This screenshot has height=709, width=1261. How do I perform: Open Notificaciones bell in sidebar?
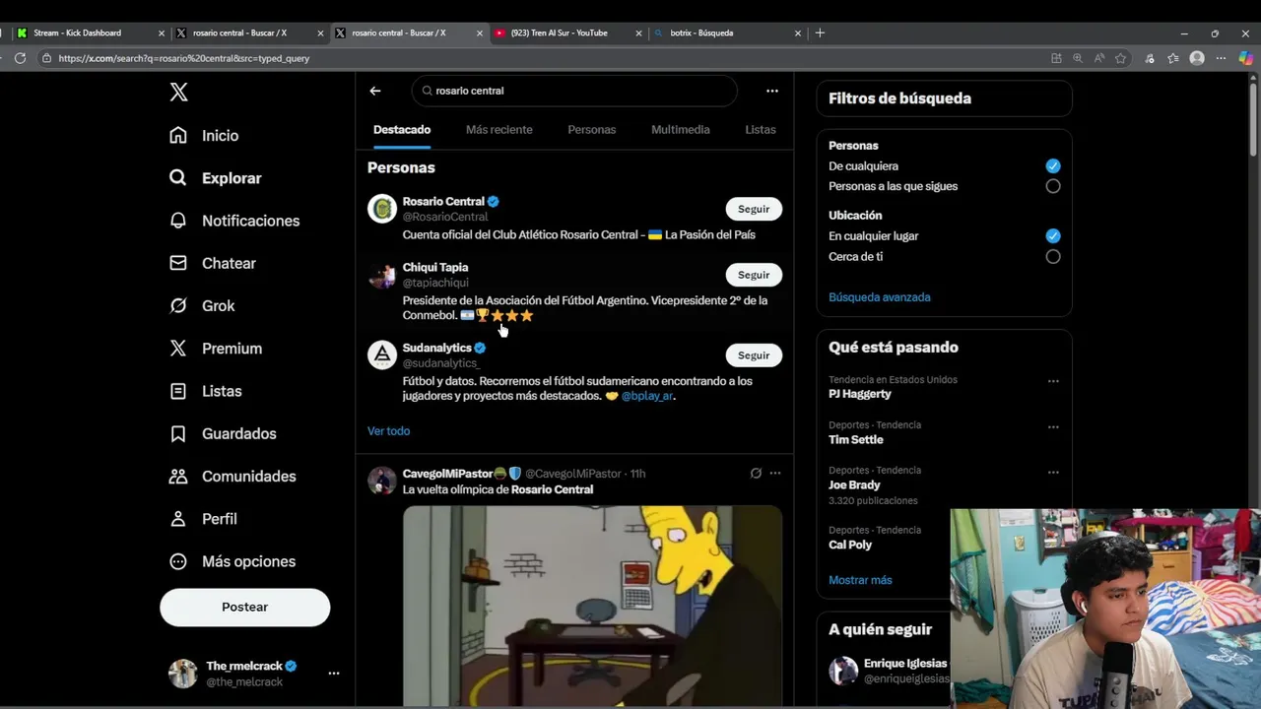[x=234, y=221]
